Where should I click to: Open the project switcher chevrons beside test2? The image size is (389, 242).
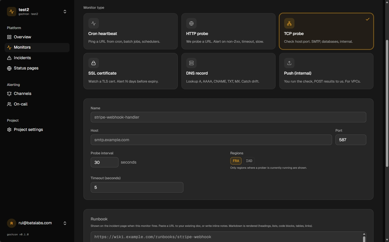65,12
